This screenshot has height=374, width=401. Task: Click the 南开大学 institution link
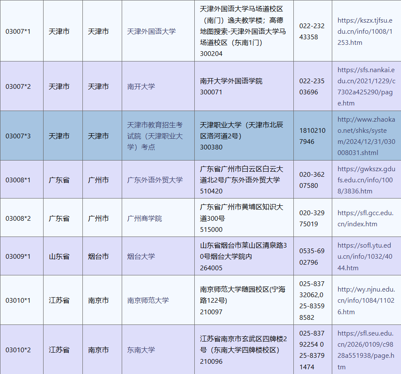[141, 86]
